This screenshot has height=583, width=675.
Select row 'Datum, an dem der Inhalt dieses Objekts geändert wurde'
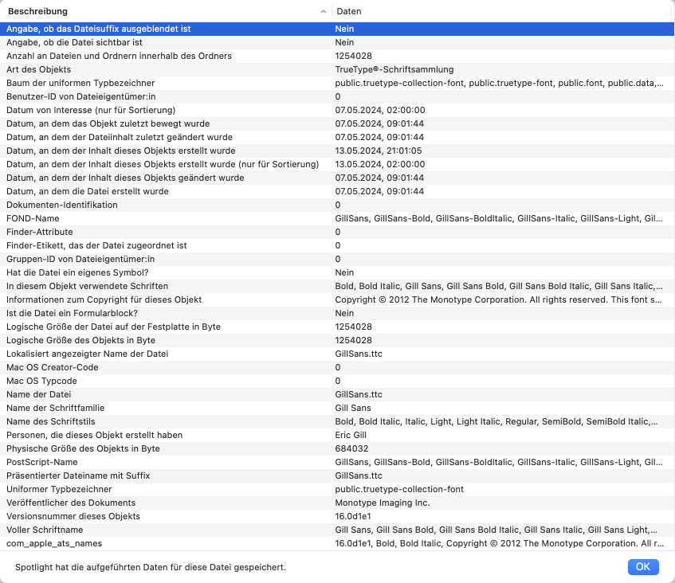point(338,178)
